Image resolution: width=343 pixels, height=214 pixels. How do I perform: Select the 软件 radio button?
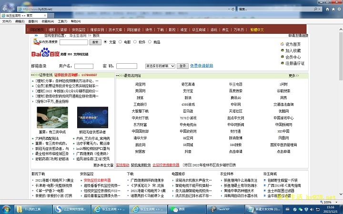[135, 42]
